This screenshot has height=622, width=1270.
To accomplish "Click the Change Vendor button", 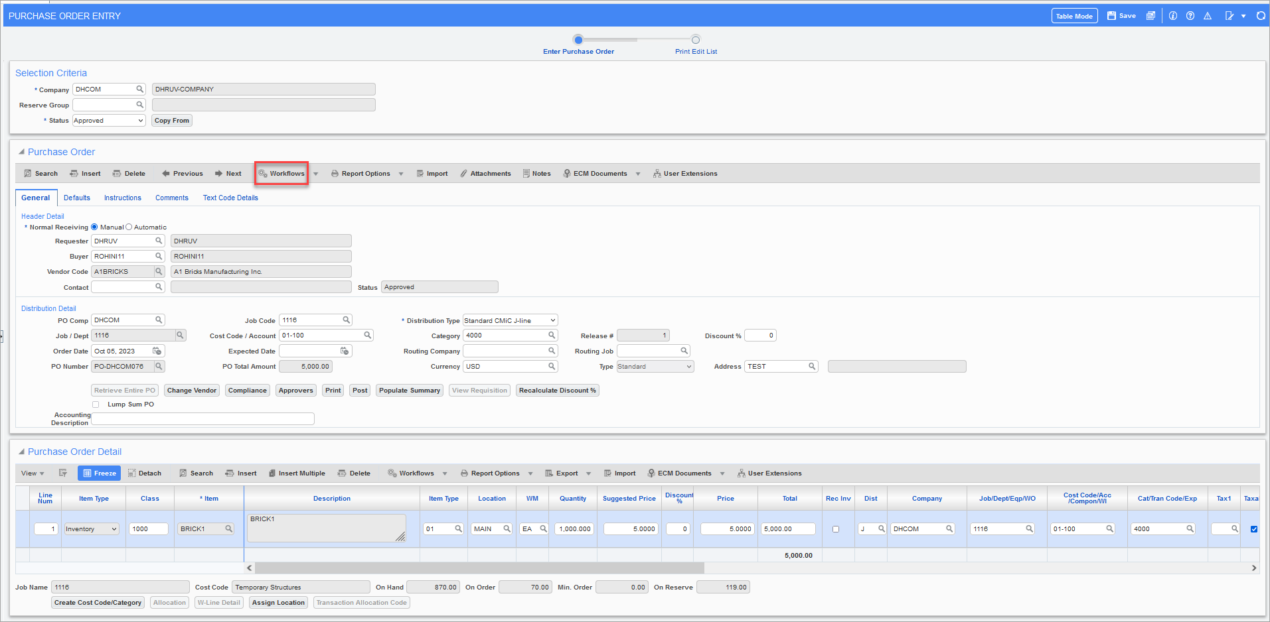I will [191, 390].
